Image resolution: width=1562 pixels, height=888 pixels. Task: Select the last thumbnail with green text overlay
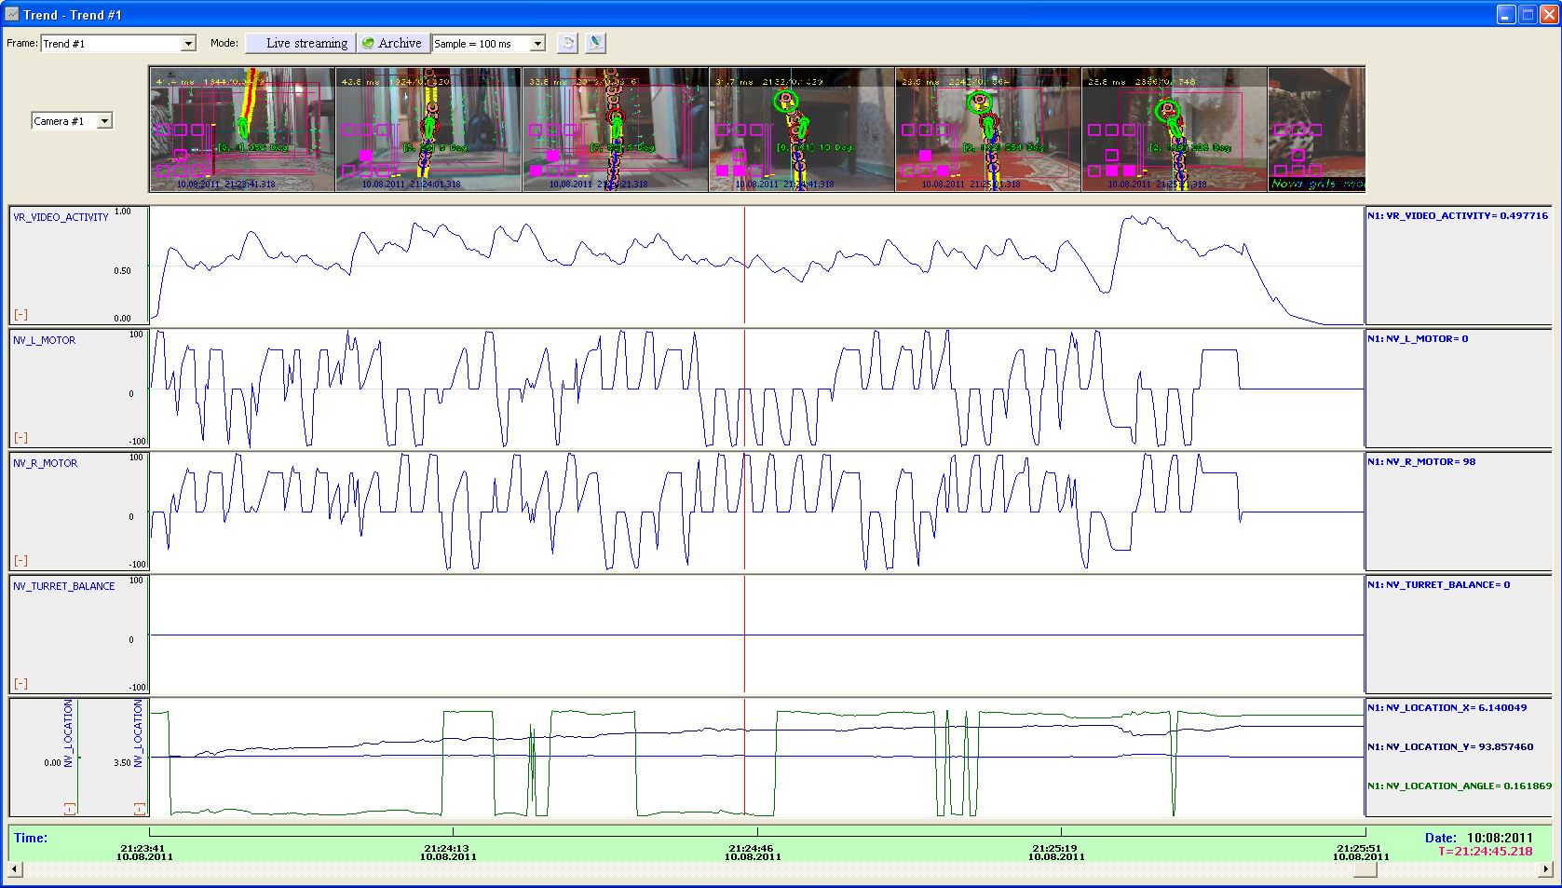1315,130
